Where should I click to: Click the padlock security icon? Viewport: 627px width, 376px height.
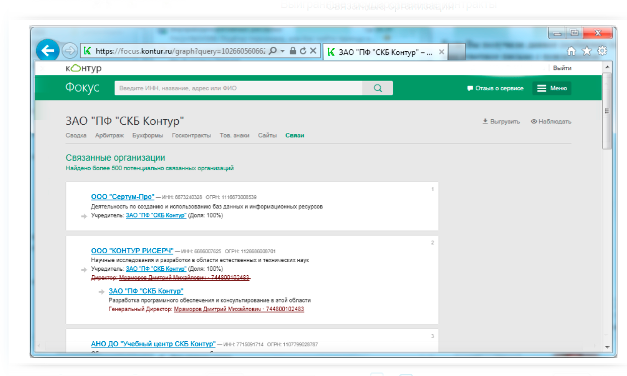pyautogui.click(x=292, y=51)
